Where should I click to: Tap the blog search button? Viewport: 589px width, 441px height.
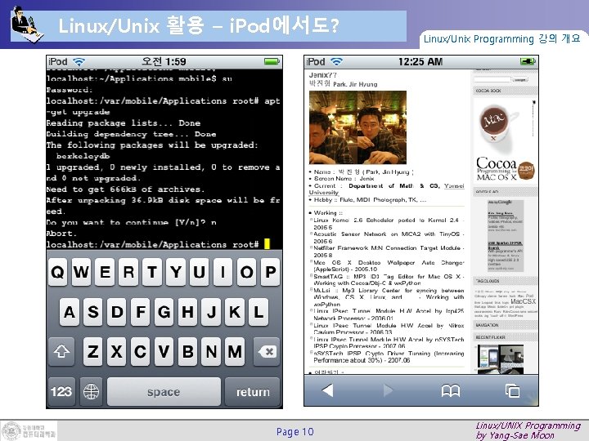520,79
